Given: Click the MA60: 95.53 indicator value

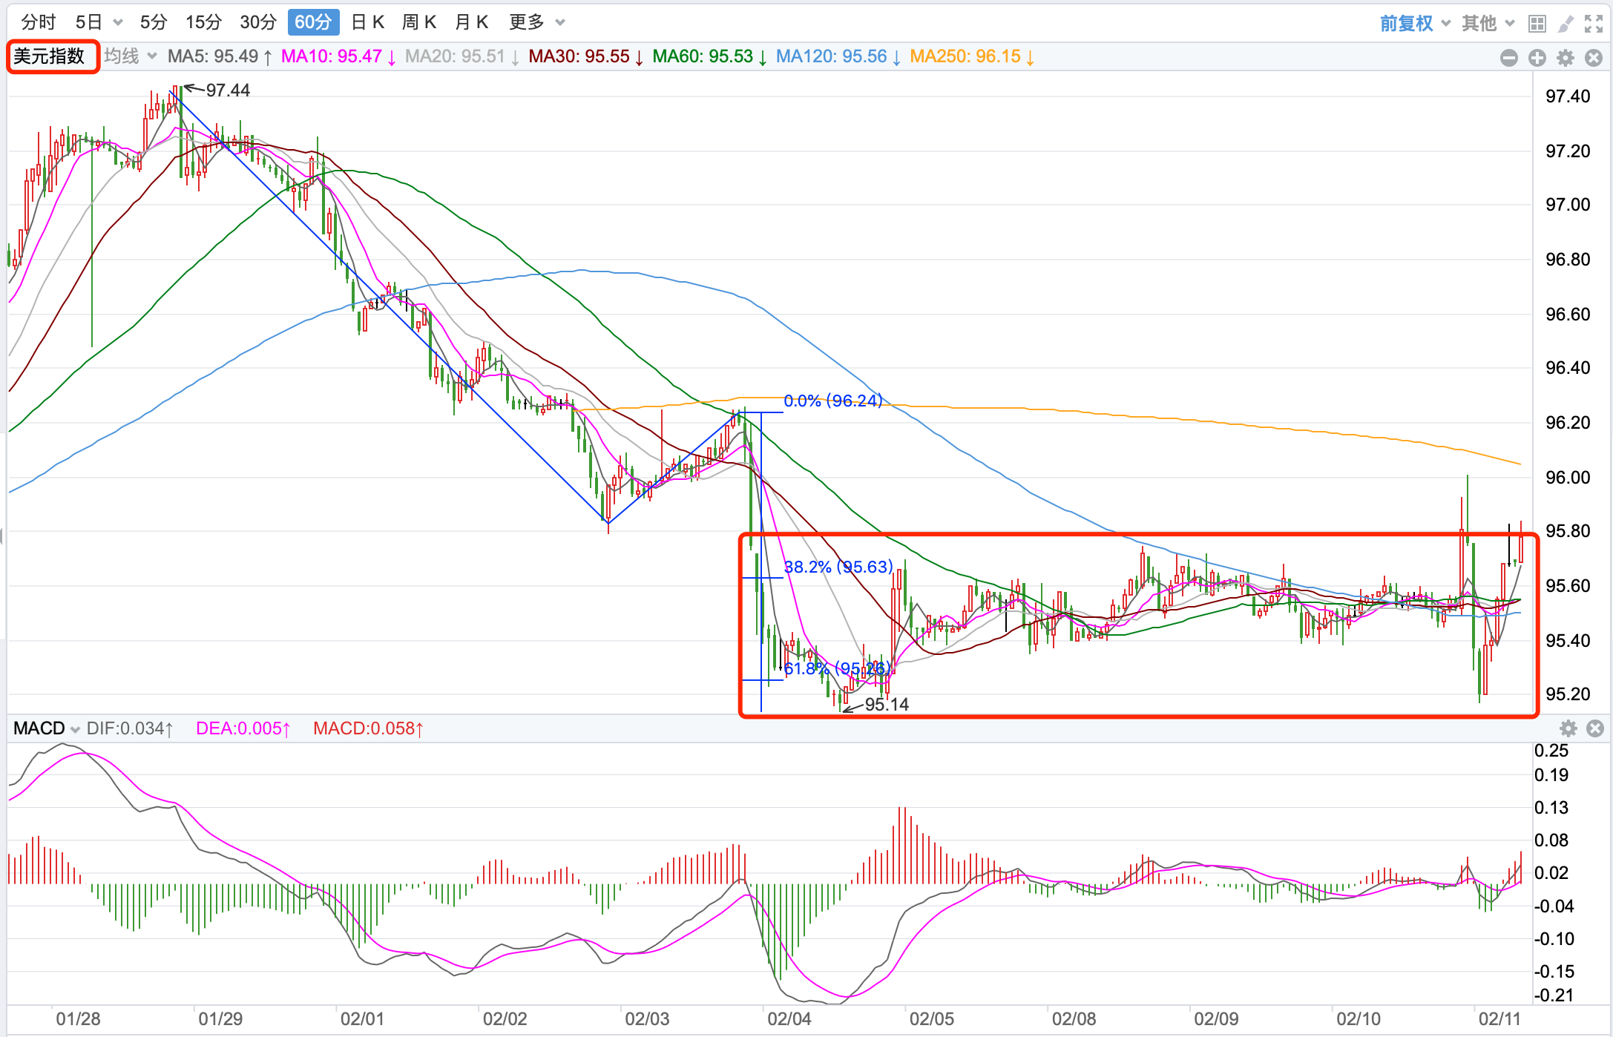Looking at the screenshot, I should 710,56.
